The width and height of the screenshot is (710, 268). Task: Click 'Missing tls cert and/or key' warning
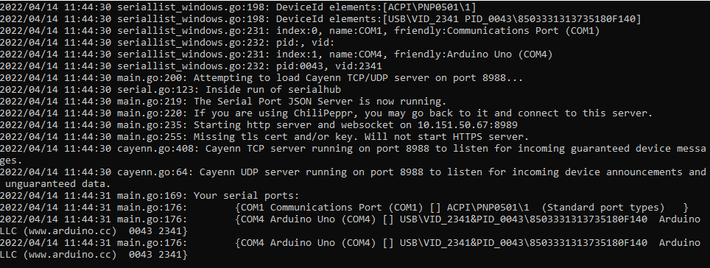click(273, 137)
